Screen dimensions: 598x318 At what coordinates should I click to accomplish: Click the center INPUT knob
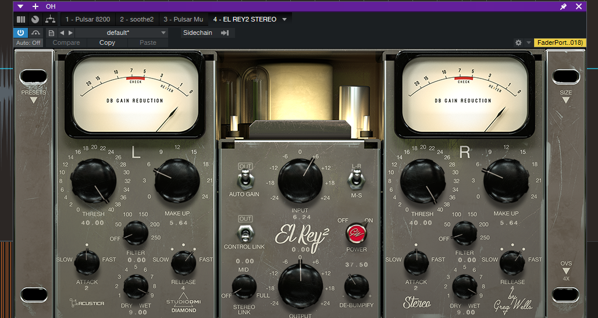point(300,181)
